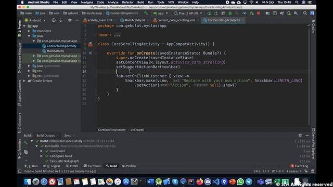Click the green hammer rebuild icon in Build panel
The height and width of the screenshot is (187, 333).
25,143
